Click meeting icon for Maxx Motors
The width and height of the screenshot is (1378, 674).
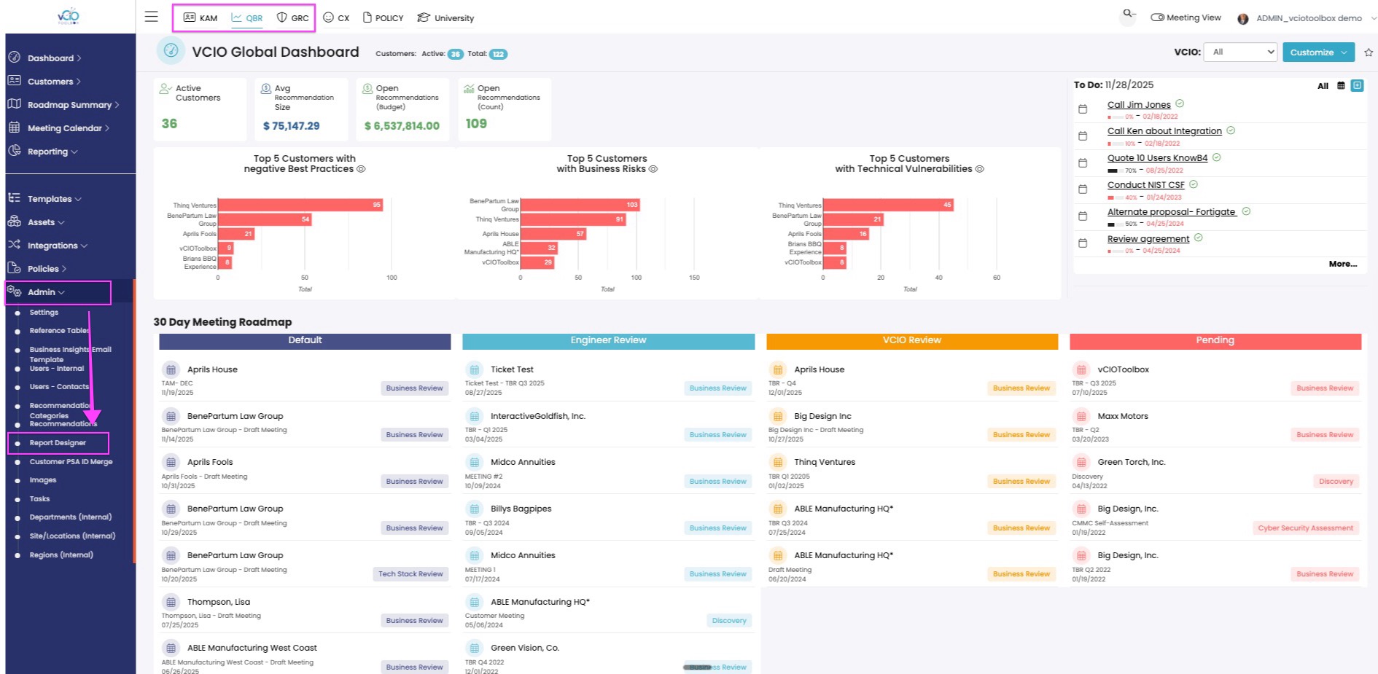[x=1081, y=416]
